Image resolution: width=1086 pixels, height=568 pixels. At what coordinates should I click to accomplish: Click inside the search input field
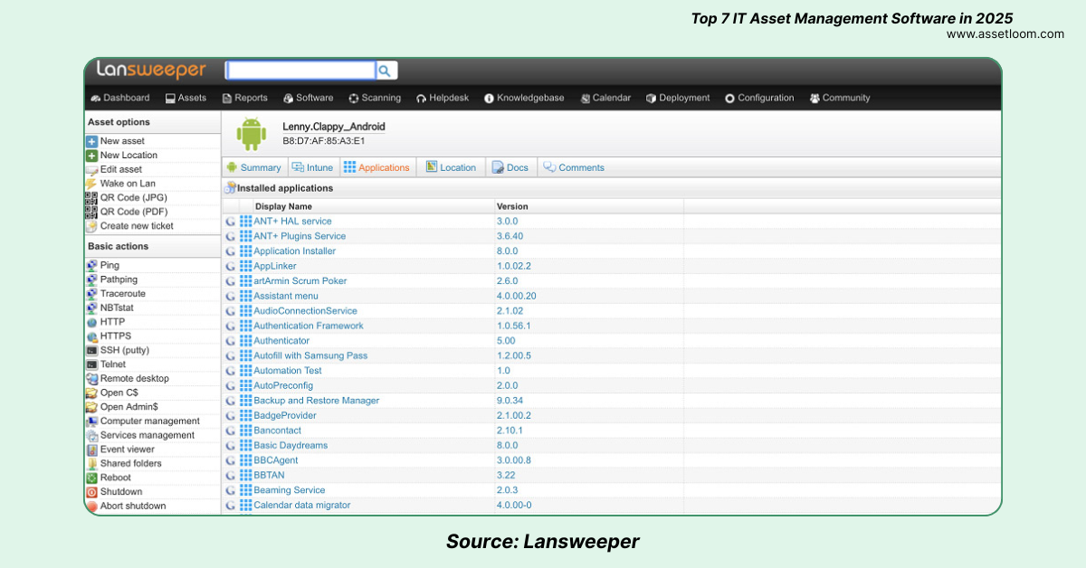coord(300,71)
